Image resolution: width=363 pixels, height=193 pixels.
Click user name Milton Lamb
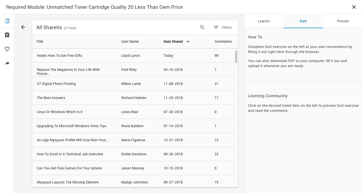click(131, 84)
